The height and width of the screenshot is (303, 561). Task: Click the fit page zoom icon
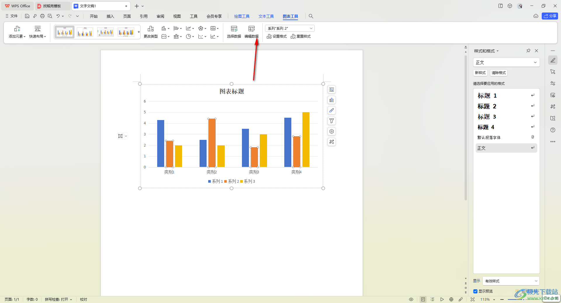[x=472, y=300]
